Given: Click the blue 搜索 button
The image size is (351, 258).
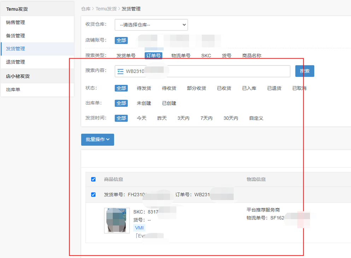Looking at the screenshot, I should click(305, 71).
